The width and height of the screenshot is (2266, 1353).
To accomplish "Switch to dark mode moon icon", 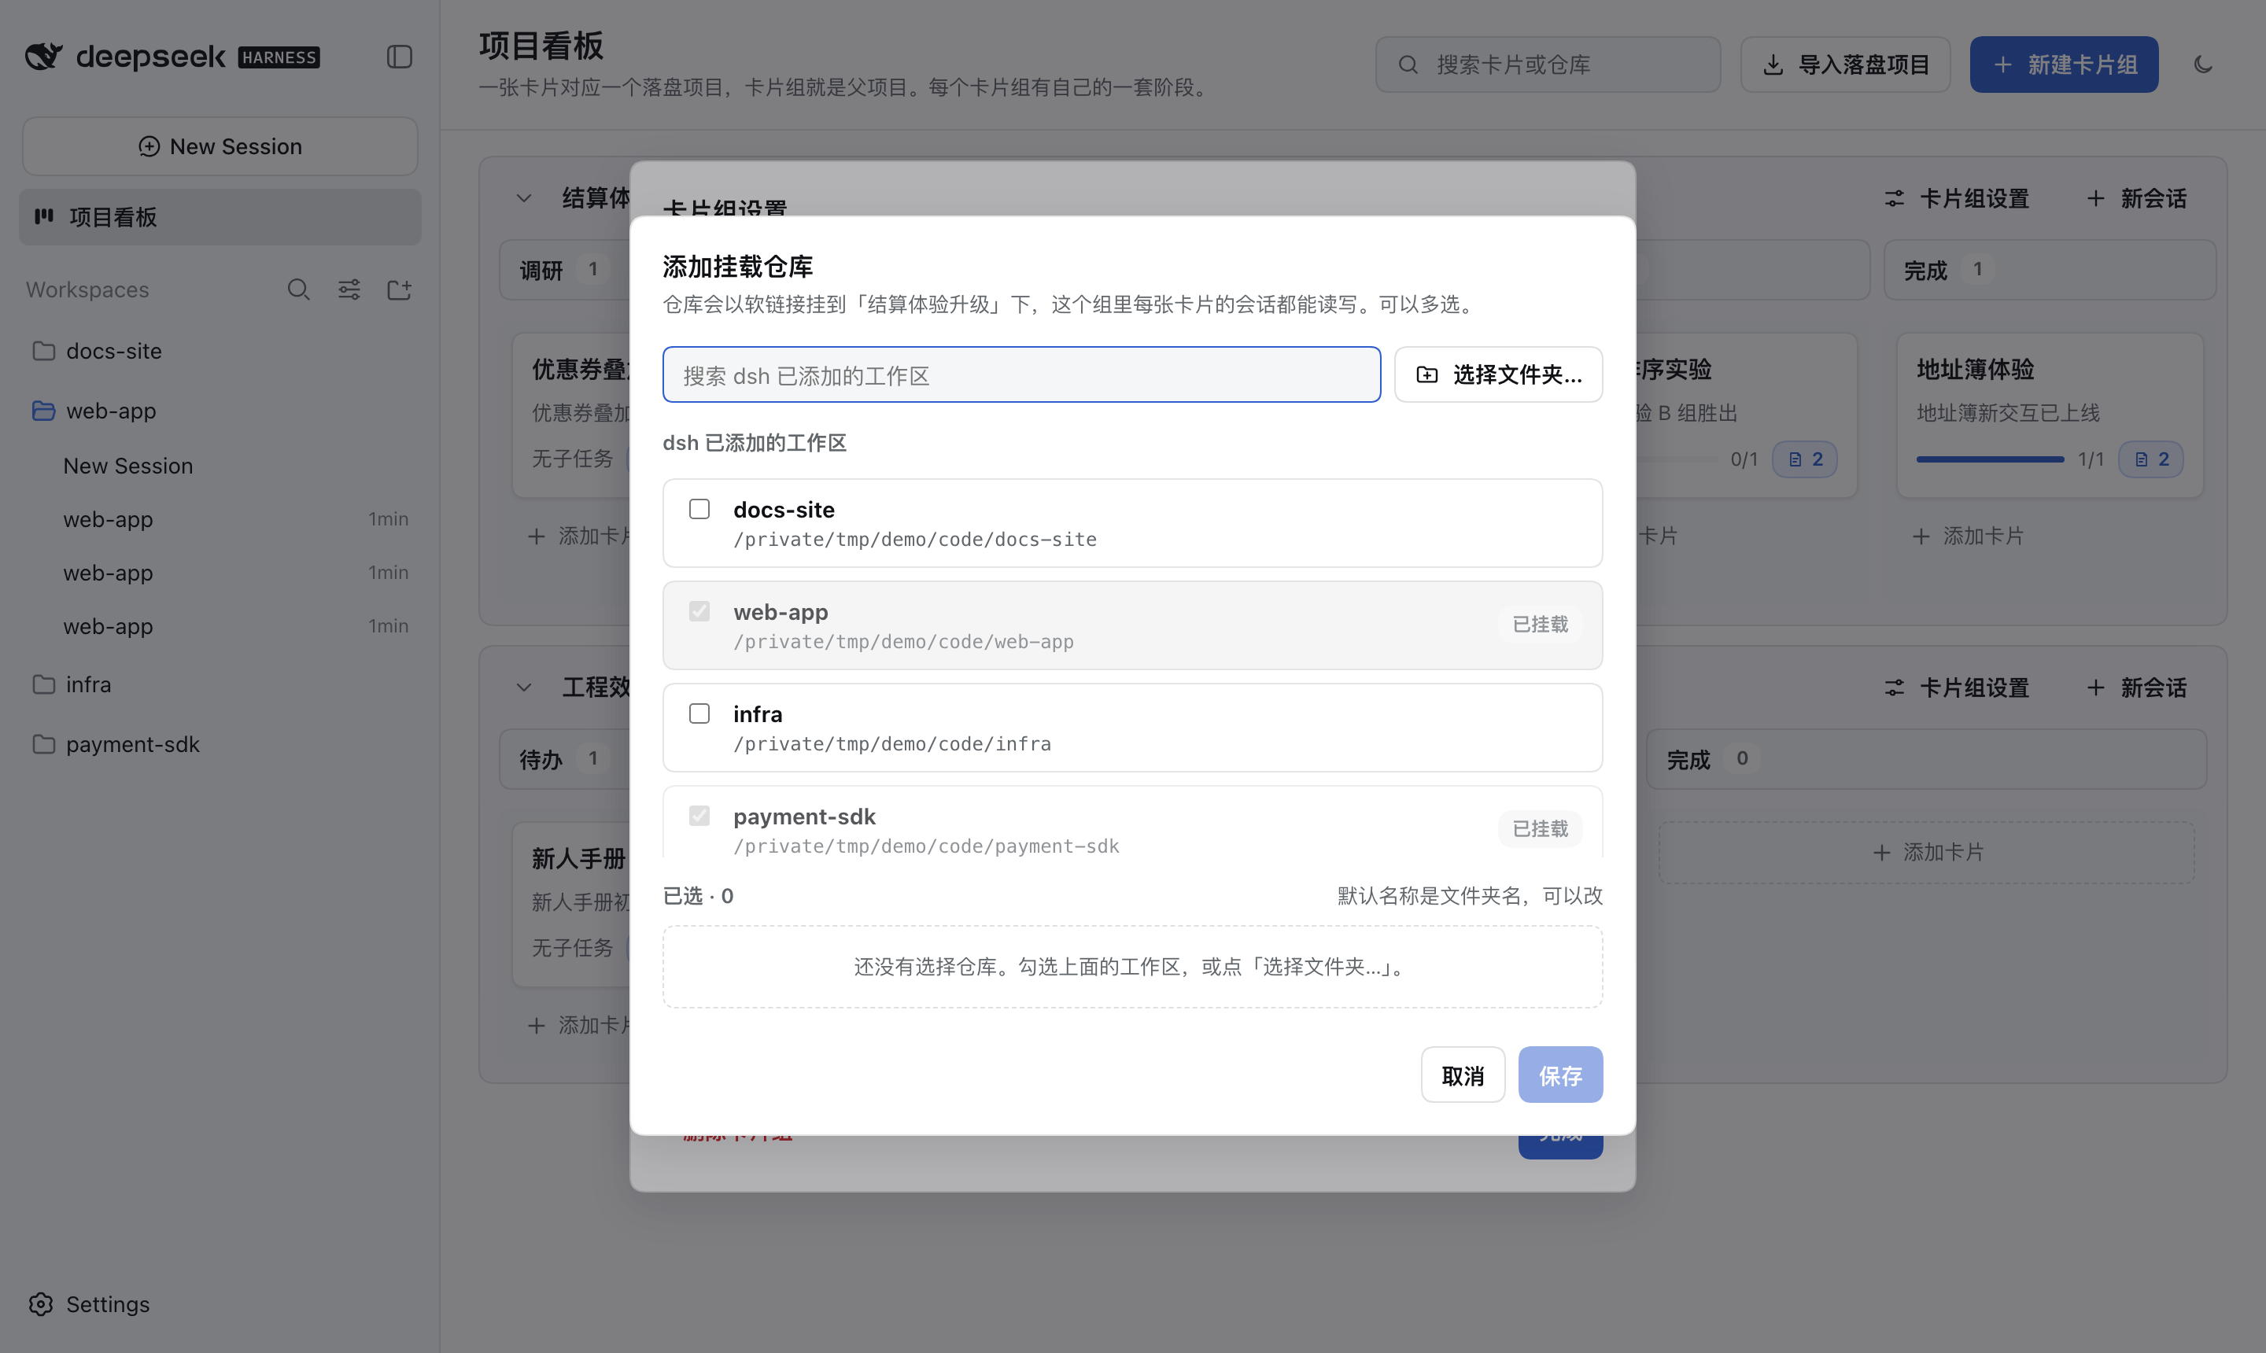I will [x=2203, y=65].
